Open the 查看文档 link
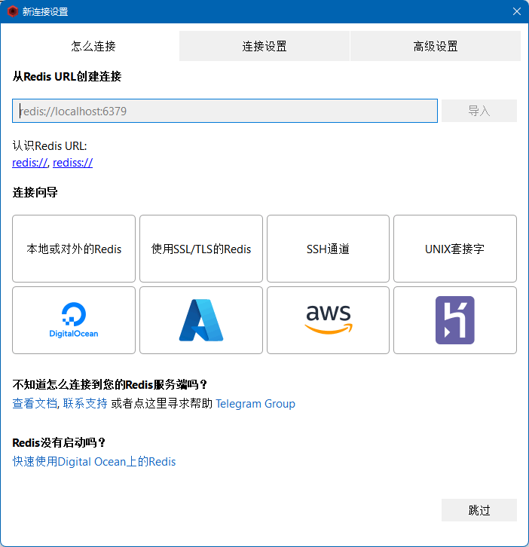This screenshot has width=529, height=547. (x=35, y=404)
